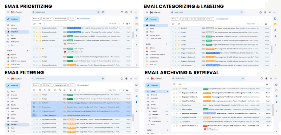Tick checkbox for Tania Gromenko email in Categorizing panel
The image size is (281, 135).
(172, 65)
